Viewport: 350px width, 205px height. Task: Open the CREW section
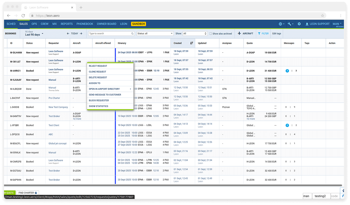click(45, 24)
